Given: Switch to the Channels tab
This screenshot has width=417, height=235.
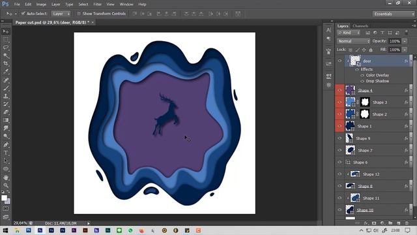Looking at the screenshot, I should click(x=360, y=26).
